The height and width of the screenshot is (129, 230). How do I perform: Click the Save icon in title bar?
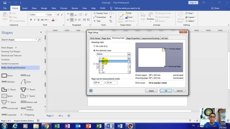[x=5, y=3]
